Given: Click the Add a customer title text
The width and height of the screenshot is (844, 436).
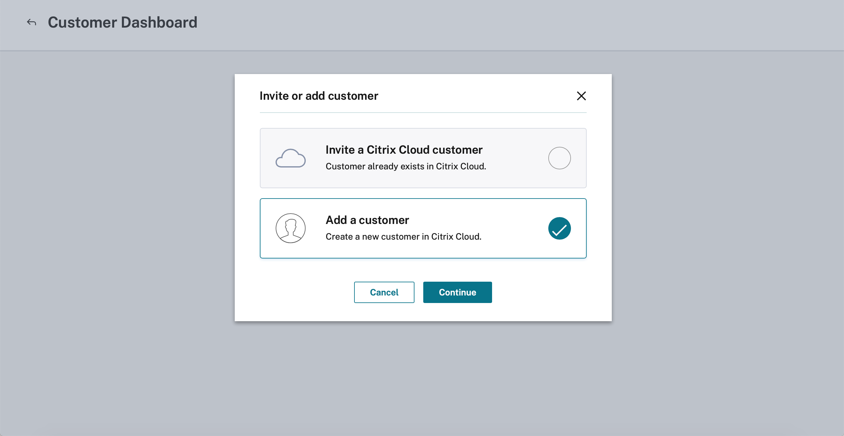Looking at the screenshot, I should [x=367, y=220].
